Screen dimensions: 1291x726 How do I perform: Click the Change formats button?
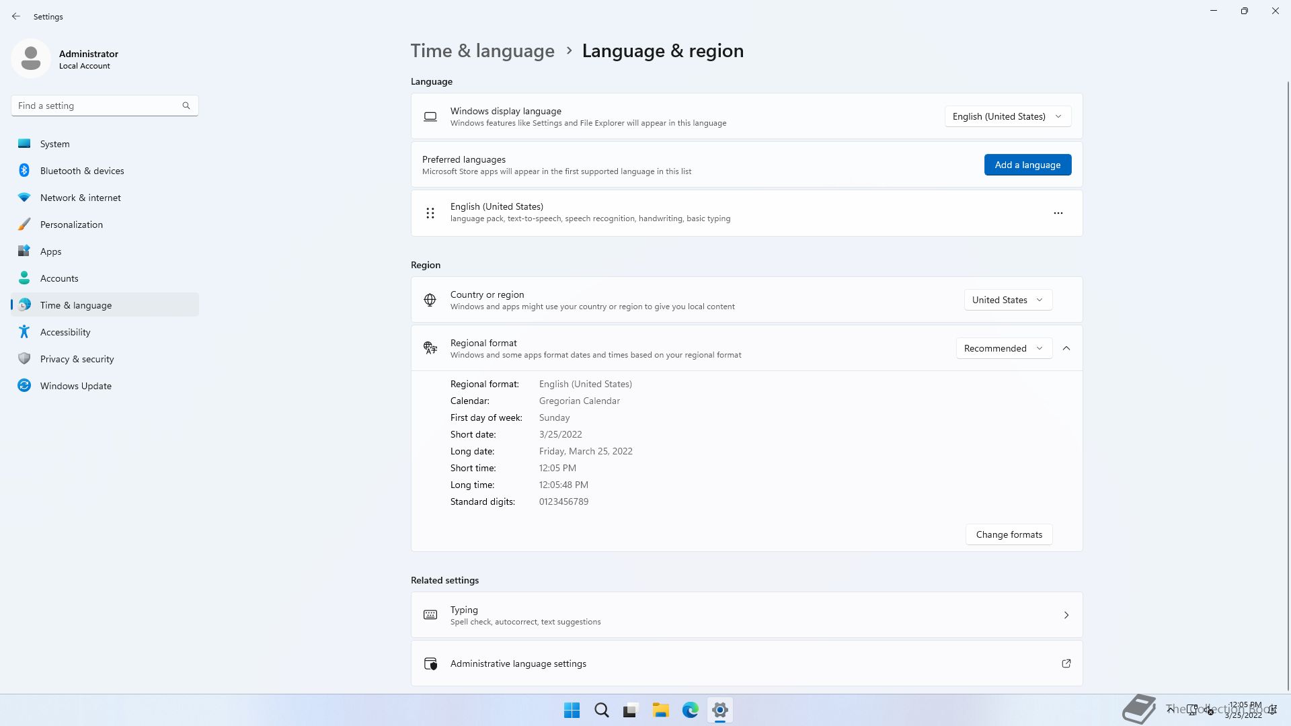(x=1009, y=534)
